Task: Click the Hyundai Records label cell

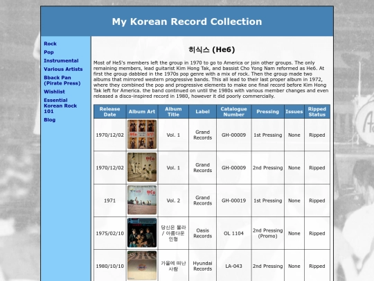Action: tap(202, 266)
